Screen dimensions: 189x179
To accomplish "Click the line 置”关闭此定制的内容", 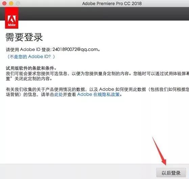I will click(29, 79).
